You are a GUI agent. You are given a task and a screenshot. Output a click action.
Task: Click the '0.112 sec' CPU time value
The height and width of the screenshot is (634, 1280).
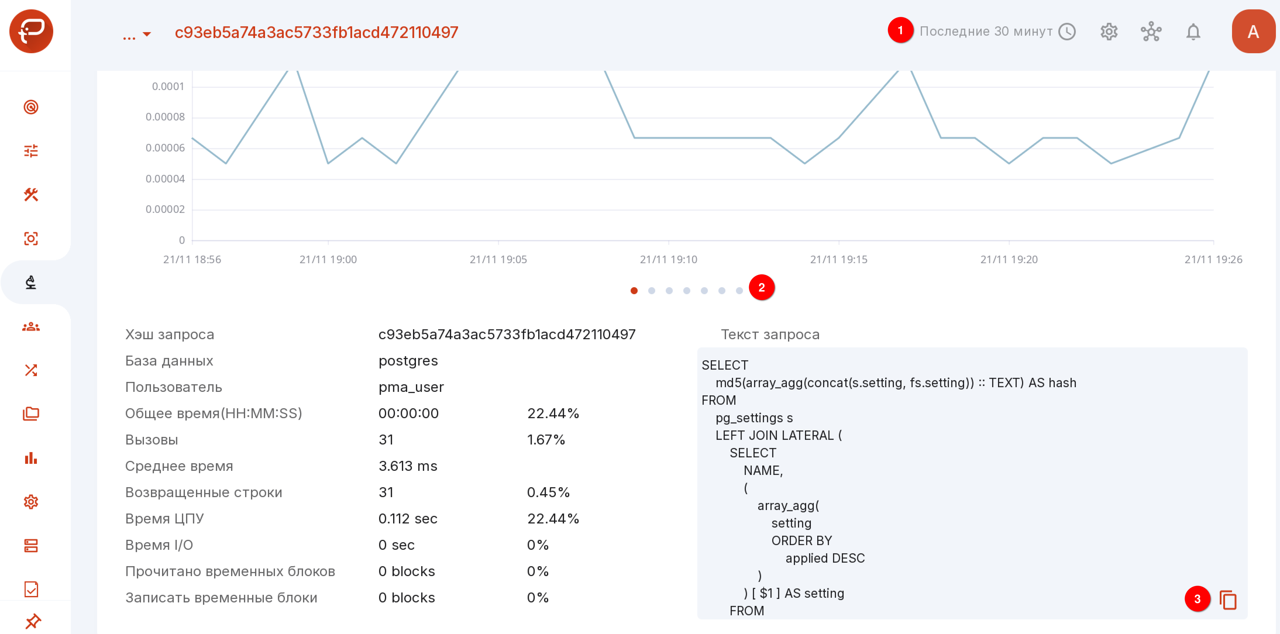[x=408, y=519]
